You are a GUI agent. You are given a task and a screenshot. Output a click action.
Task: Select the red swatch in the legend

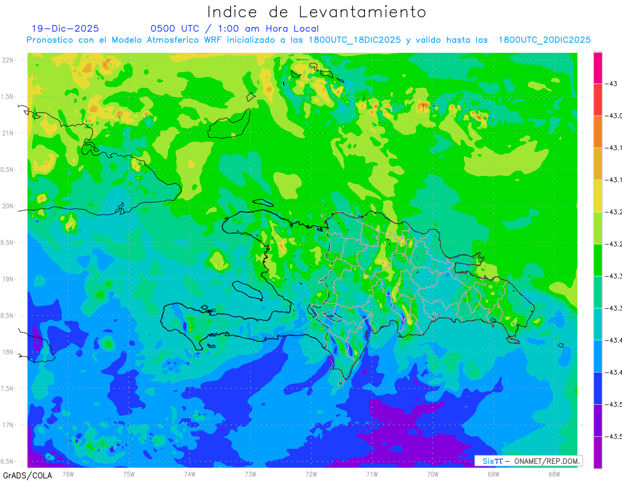pyautogui.click(x=598, y=100)
